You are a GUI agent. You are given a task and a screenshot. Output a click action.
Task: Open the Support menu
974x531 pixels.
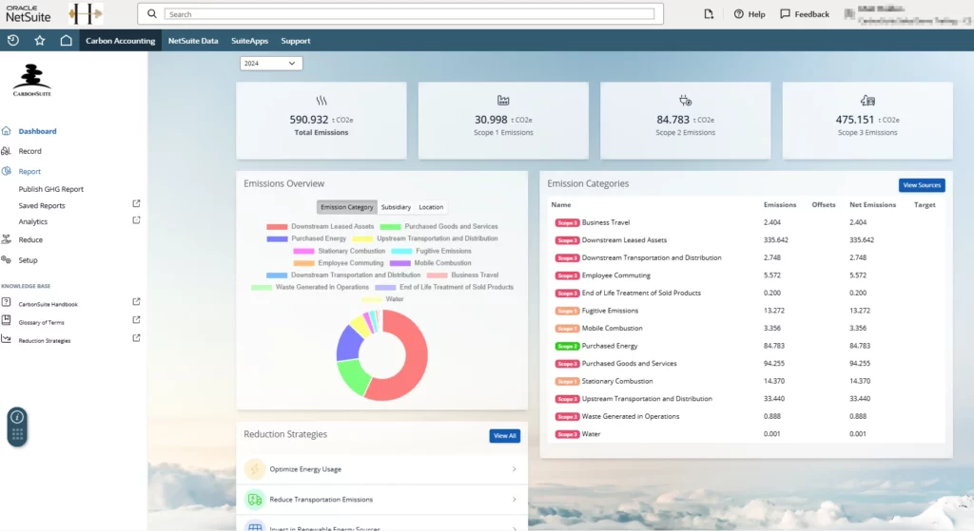point(296,40)
